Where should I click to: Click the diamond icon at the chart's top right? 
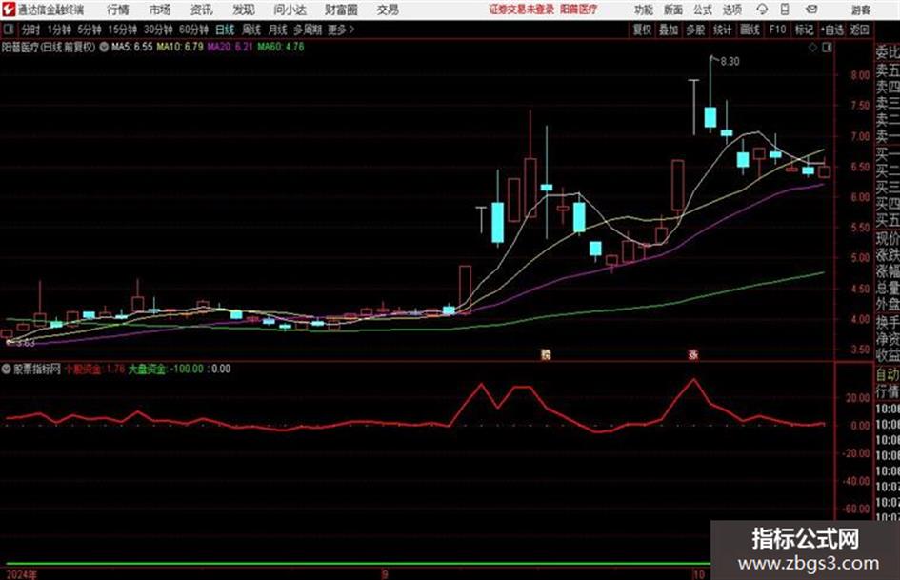pyautogui.click(x=812, y=48)
